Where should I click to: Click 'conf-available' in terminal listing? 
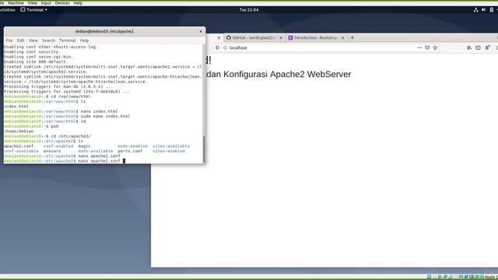click(x=21, y=151)
